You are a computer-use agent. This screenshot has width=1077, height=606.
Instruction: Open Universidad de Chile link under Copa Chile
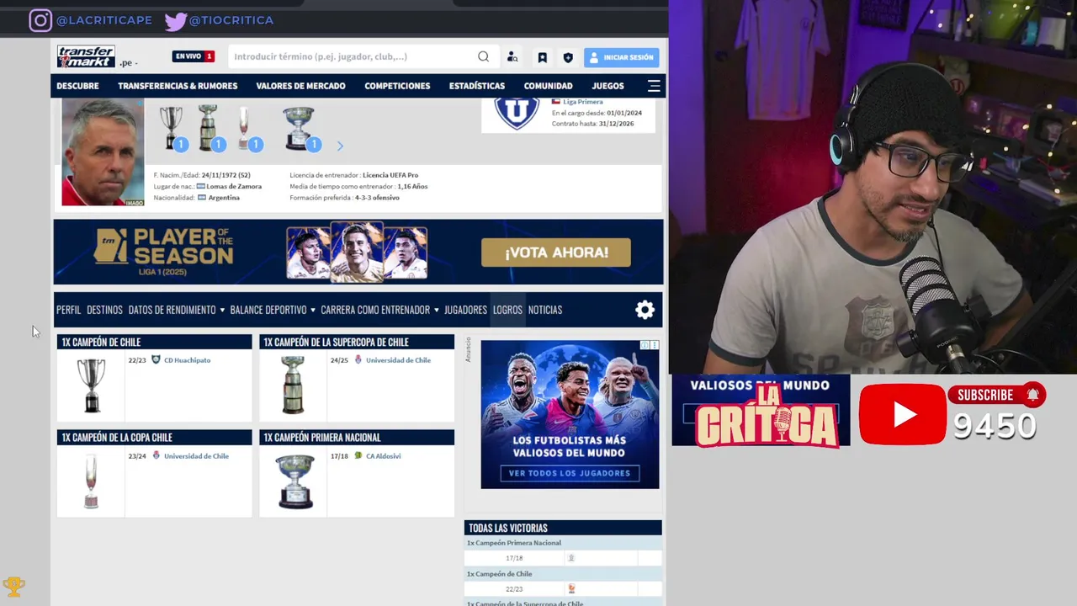click(196, 456)
